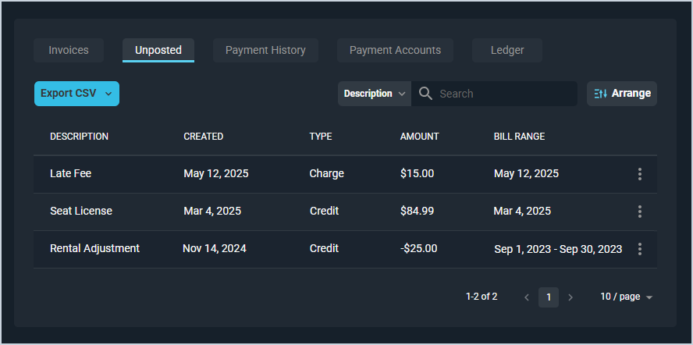The height and width of the screenshot is (345, 693).
Task: Sort by the Amount column header
Action: click(x=419, y=137)
